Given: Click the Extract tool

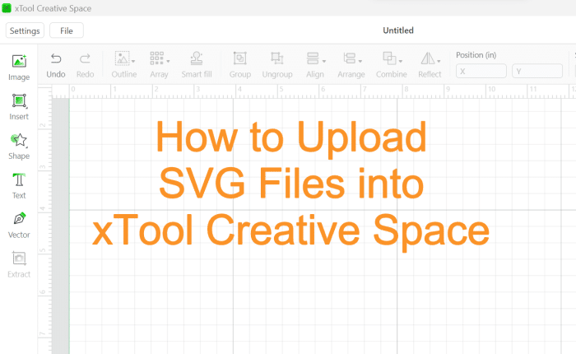Looking at the screenshot, I should 19,264.
